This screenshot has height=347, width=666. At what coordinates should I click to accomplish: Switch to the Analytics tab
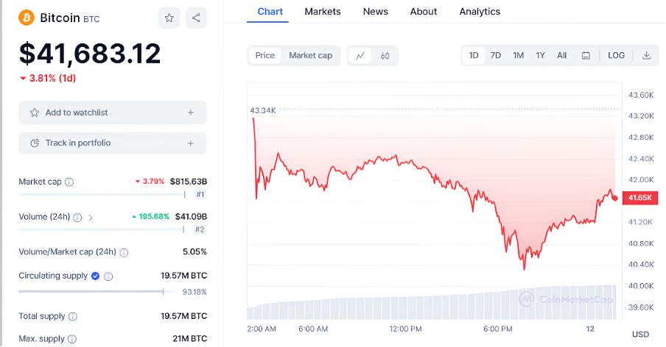pos(480,12)
